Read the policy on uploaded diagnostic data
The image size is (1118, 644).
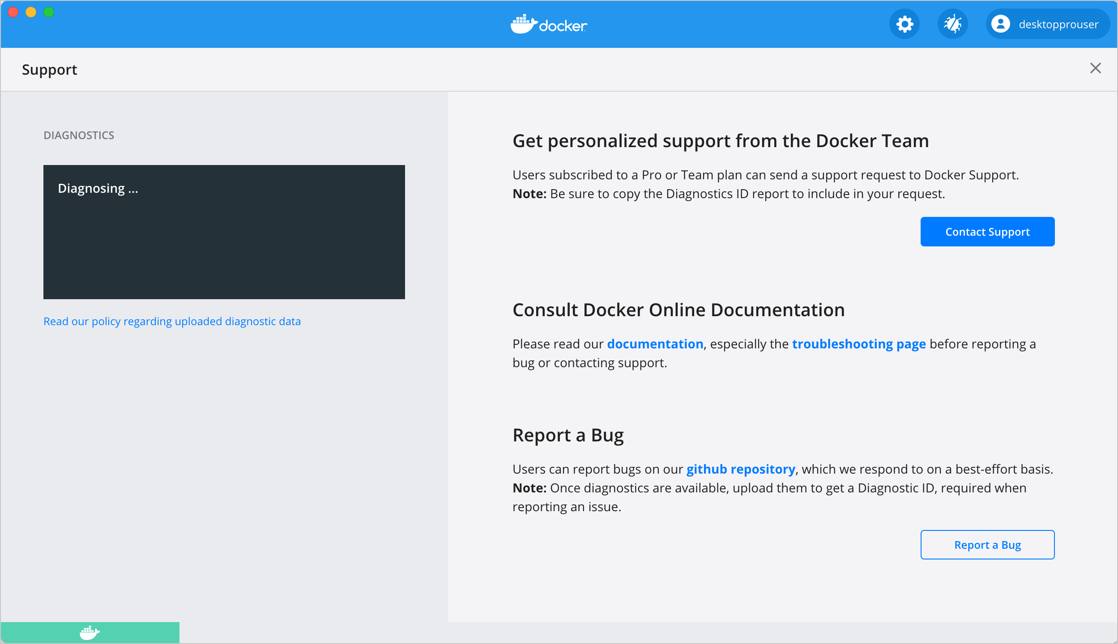pyautogui.click(x=172, y=321)
